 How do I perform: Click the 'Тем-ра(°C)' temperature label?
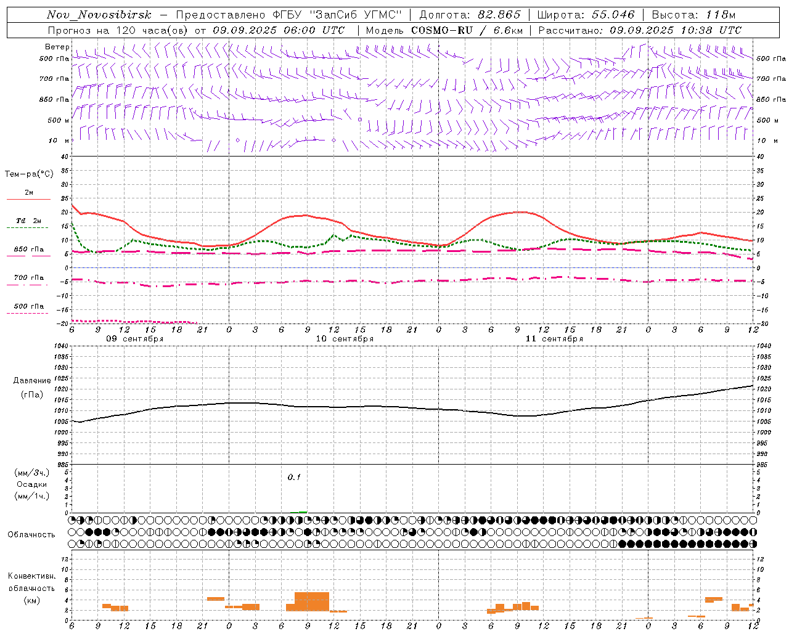29,174
